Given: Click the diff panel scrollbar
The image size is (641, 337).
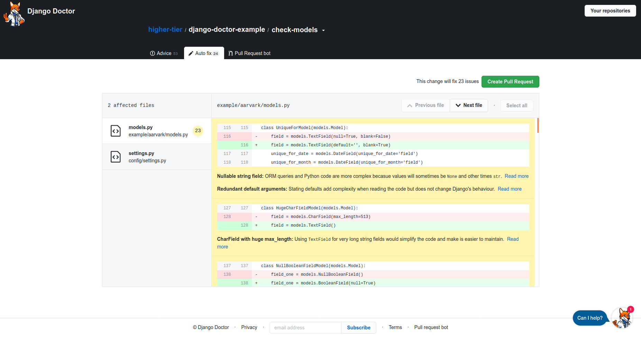Looking at the screenshot, I should pos(537,127).
